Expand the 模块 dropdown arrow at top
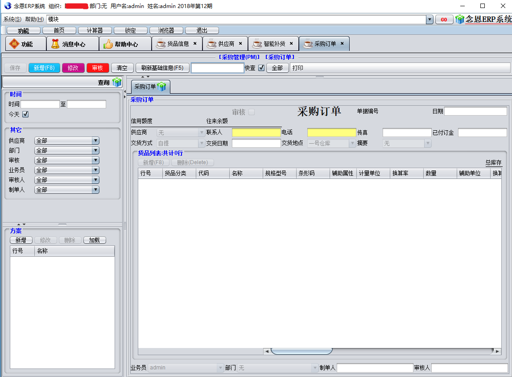512x377 pixels. (429, 20)
